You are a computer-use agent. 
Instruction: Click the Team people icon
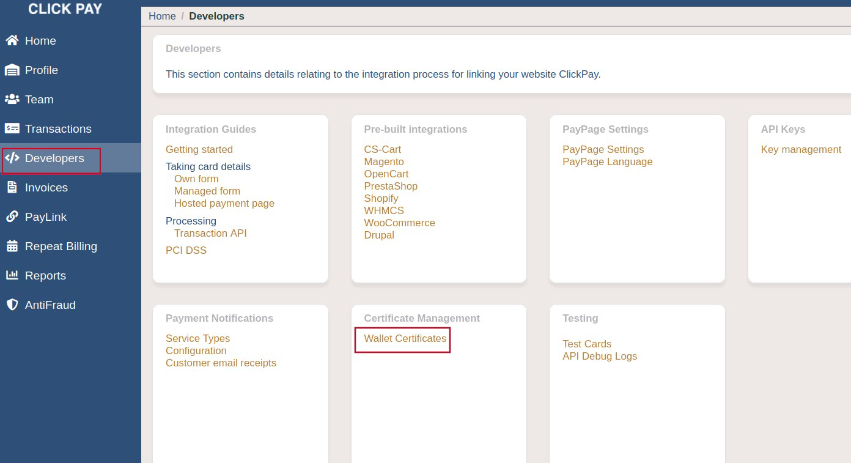pyautogui.click(x=13, y=100)
